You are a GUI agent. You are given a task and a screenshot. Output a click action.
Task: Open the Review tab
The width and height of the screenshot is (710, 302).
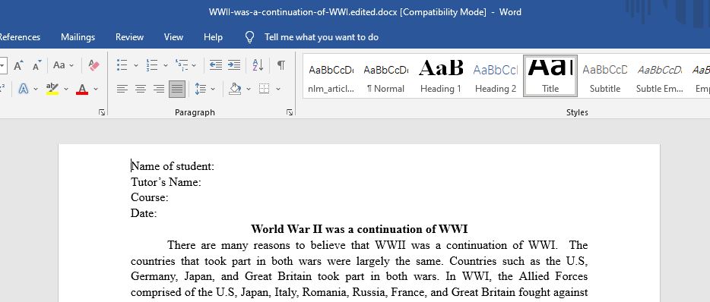coord(129,37)
